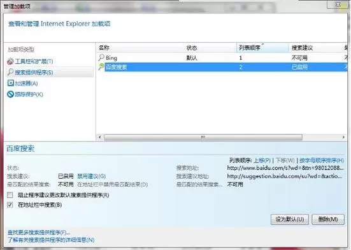Click the Search Providers magnifier icon

[10, 72]
